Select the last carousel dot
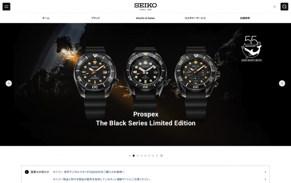Viewport: 291px width, 183px height. click(157, 156)
